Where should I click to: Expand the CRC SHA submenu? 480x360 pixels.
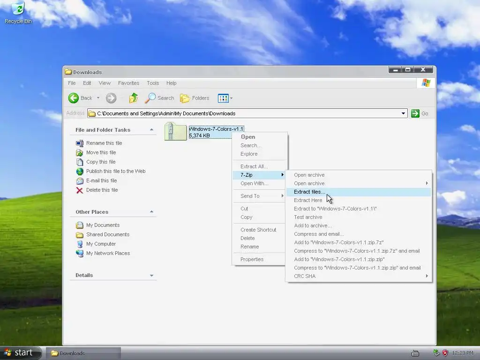359,276
